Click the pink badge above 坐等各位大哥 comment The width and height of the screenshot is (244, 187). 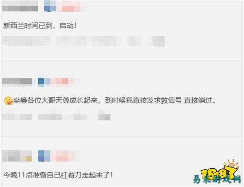65,81
